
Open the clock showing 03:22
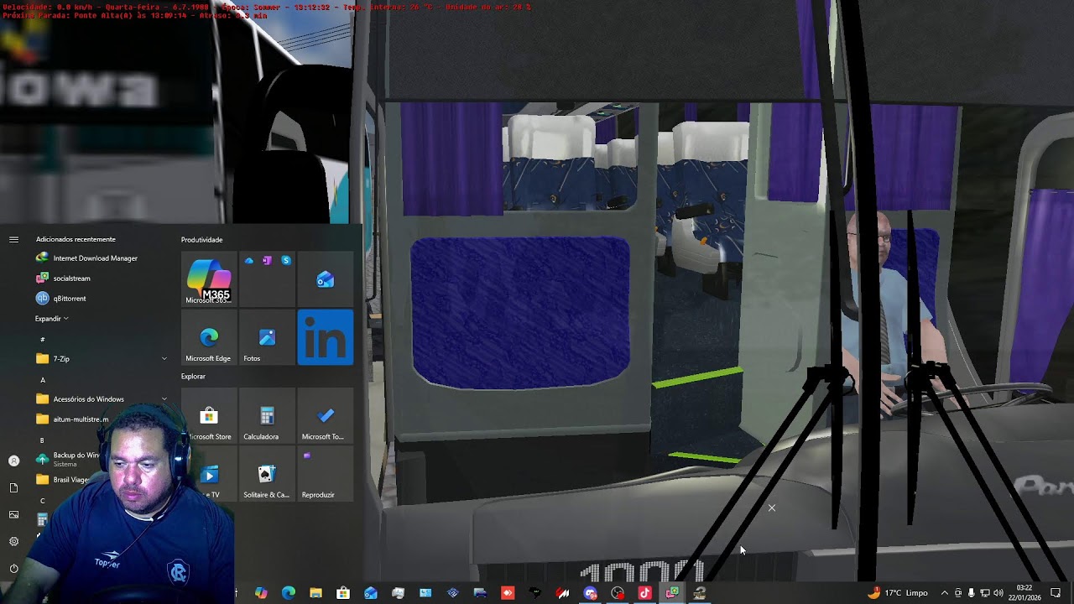[1024, 593]
